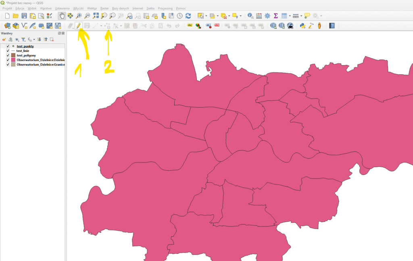Expand the filter by expression dropdown in Warstwy
The height and width of the screenshot is (261, 413).
click(x=34, y=39)
